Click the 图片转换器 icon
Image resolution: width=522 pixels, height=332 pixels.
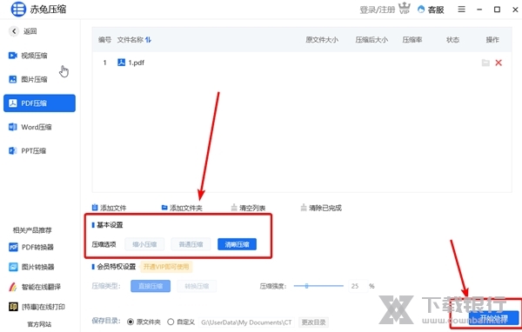point(13,267)
